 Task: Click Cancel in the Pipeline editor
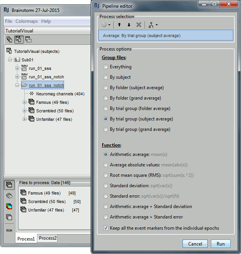[195, 244]
